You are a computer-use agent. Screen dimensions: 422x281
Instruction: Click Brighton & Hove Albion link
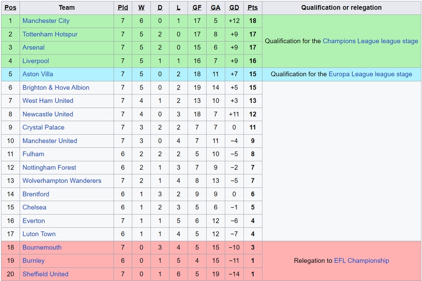tap(56, 88)
